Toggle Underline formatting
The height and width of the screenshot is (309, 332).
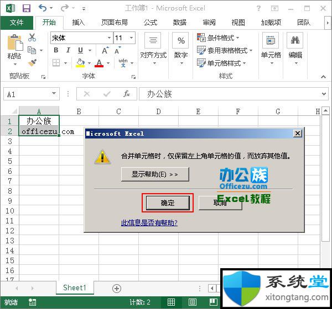click(80, 50)
